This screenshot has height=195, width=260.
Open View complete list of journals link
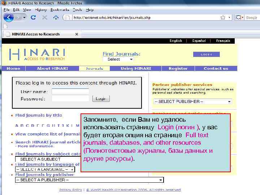pos(48,134)
